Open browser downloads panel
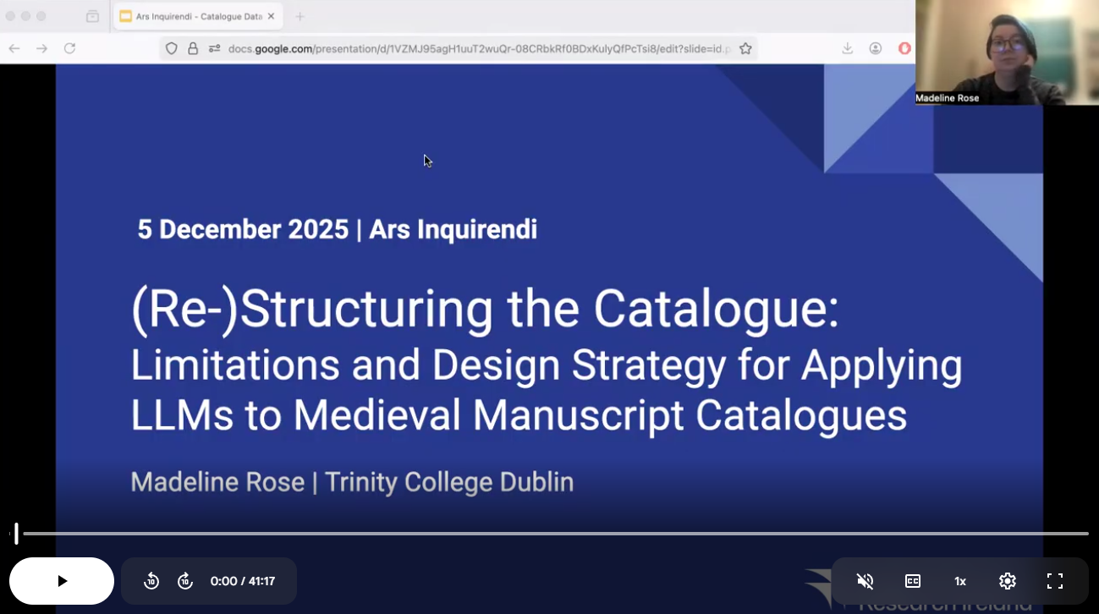 tap(847, 48)
